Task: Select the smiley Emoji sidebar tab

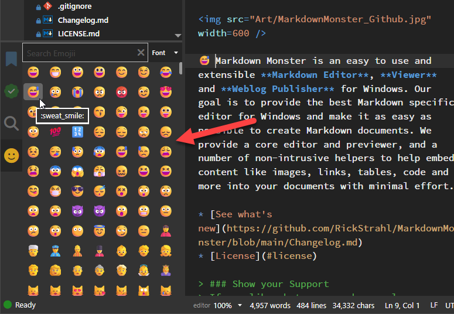Action: (11, 156)
